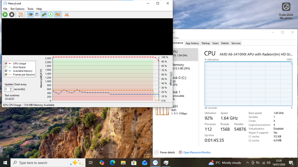Switch to the Startup tab
298x167 pixels.
click(x=205, y=43)
